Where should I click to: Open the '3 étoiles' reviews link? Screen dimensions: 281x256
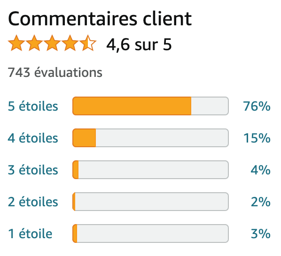click(33, 170)
